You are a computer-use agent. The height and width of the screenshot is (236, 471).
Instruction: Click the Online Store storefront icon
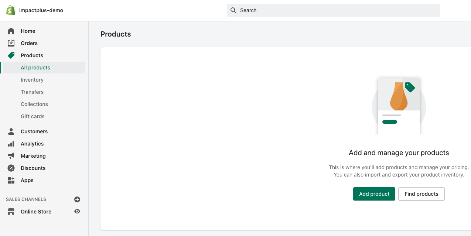[x=11, y=212]
